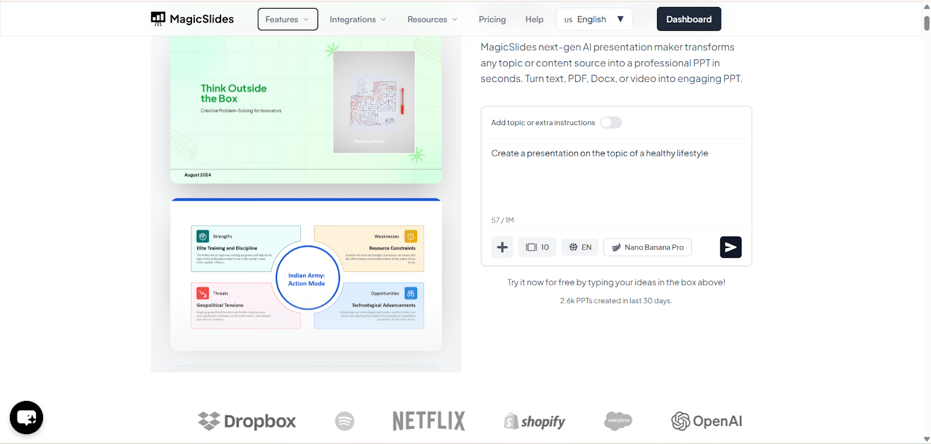Open the English language selector
Image resolution: width=931 pixels, height=444 pixels.
594,19
